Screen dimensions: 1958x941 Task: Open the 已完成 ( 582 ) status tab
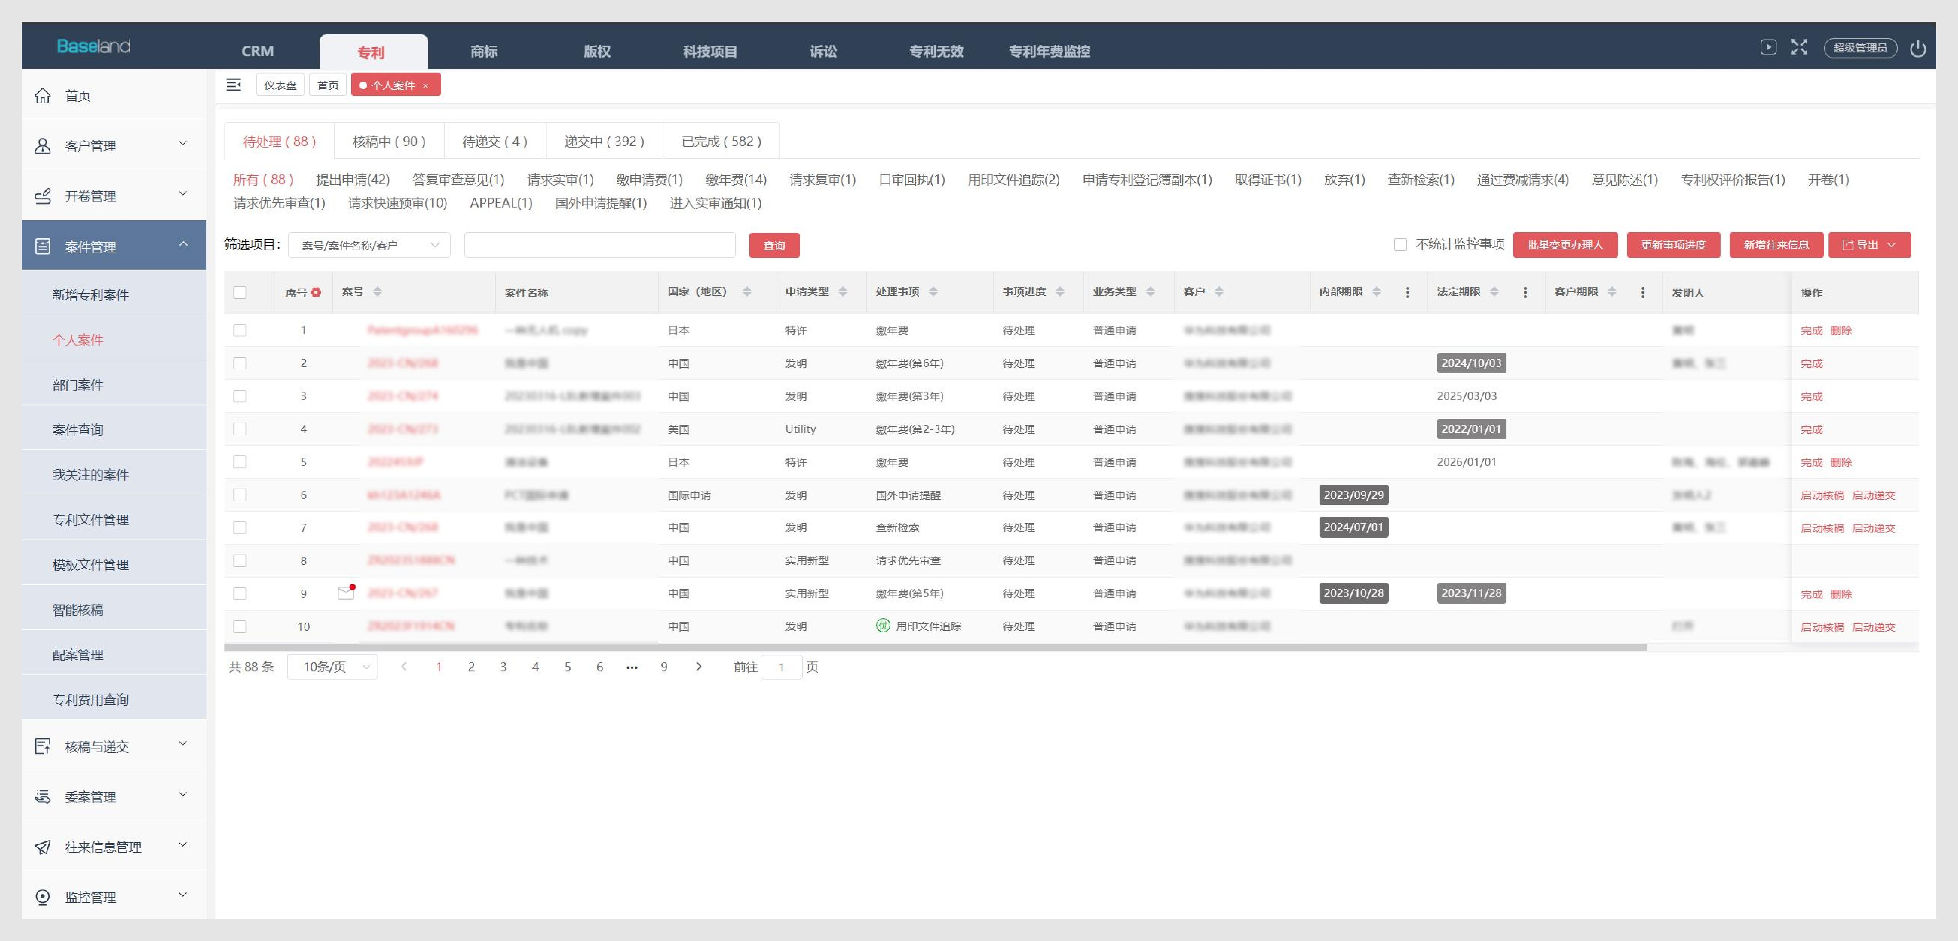point(721,141)
